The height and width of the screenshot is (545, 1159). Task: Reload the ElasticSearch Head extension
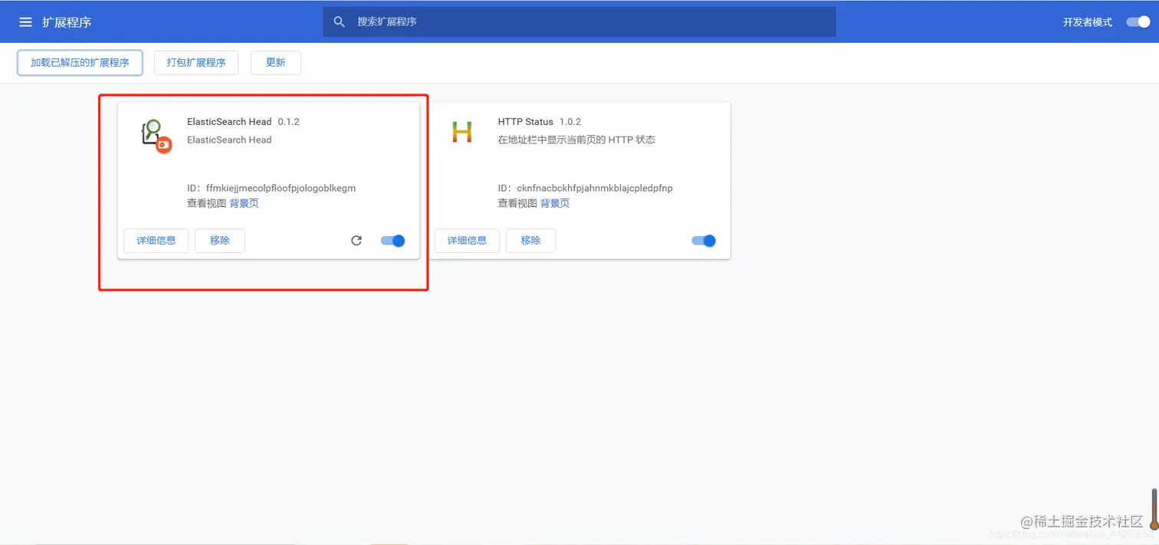pyautogui.click(x=356, y=241)
